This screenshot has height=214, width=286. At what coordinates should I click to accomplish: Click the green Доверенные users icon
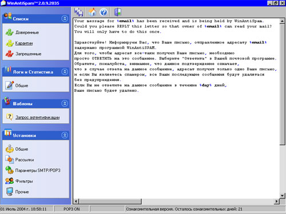click(x=9, y=33)
